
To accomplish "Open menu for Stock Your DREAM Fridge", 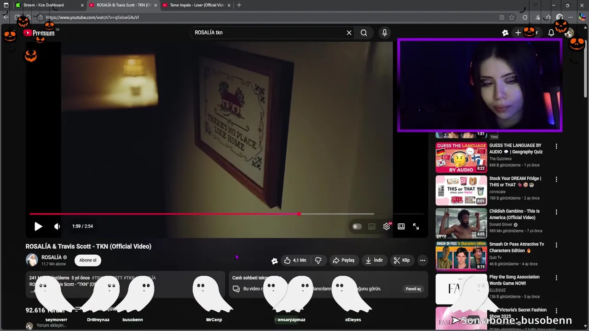I will coord(556,179).
